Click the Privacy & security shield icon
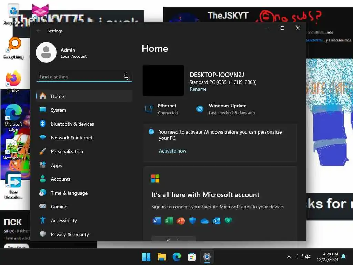353x265 pixels. point(42,234)
